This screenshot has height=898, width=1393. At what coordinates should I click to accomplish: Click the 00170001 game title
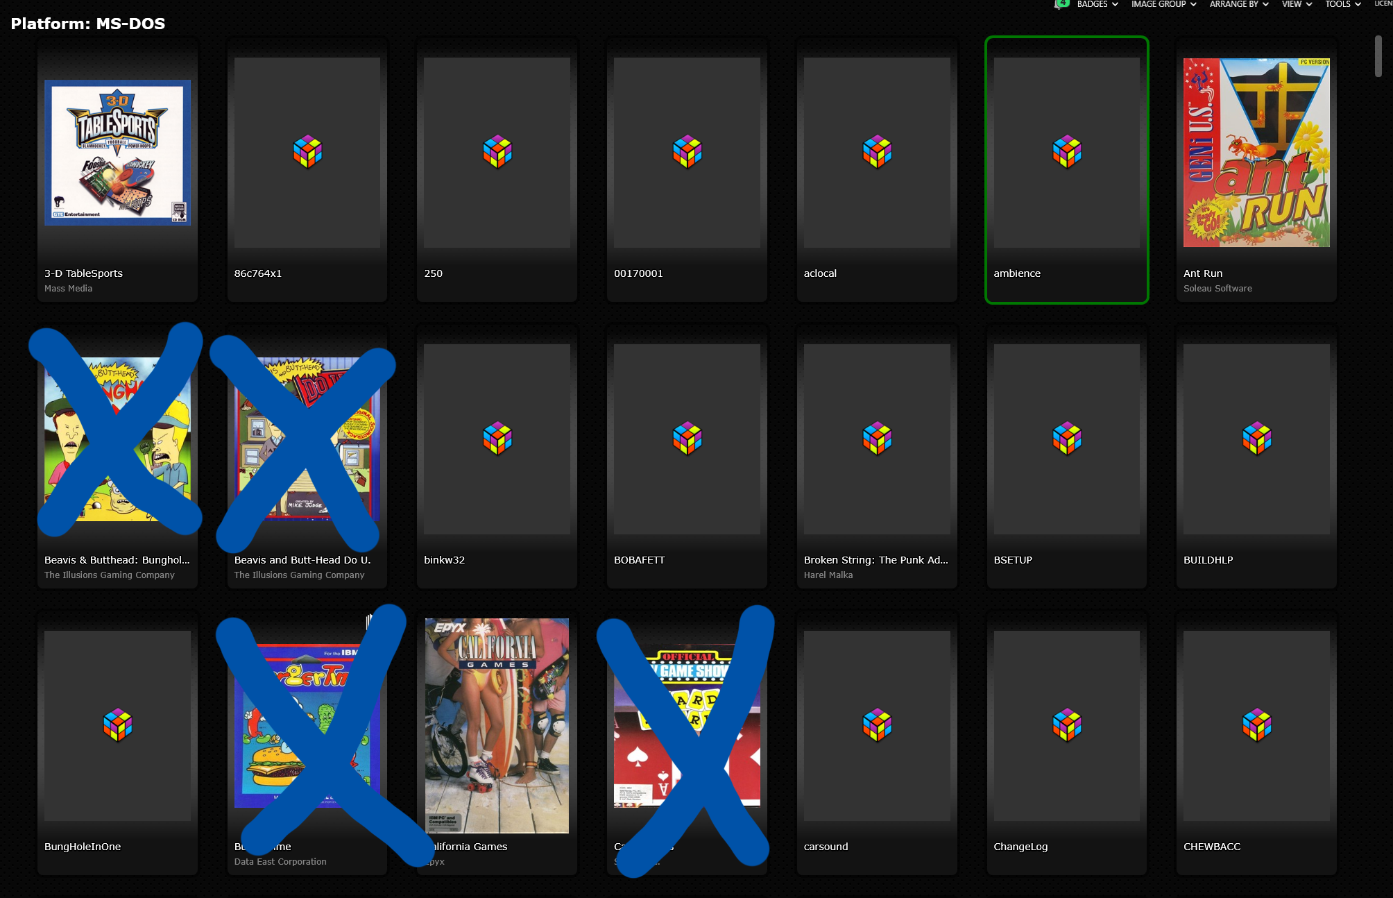638,273
